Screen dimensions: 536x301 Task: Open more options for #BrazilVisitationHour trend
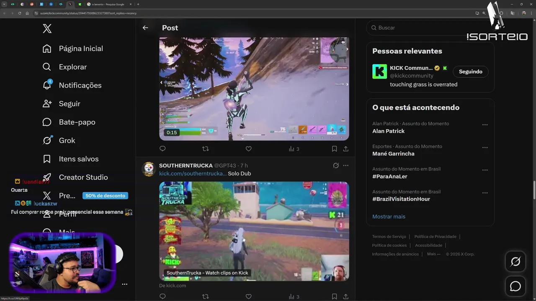485,193
